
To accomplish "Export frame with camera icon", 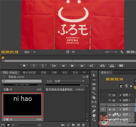I will tap(121, 66).
